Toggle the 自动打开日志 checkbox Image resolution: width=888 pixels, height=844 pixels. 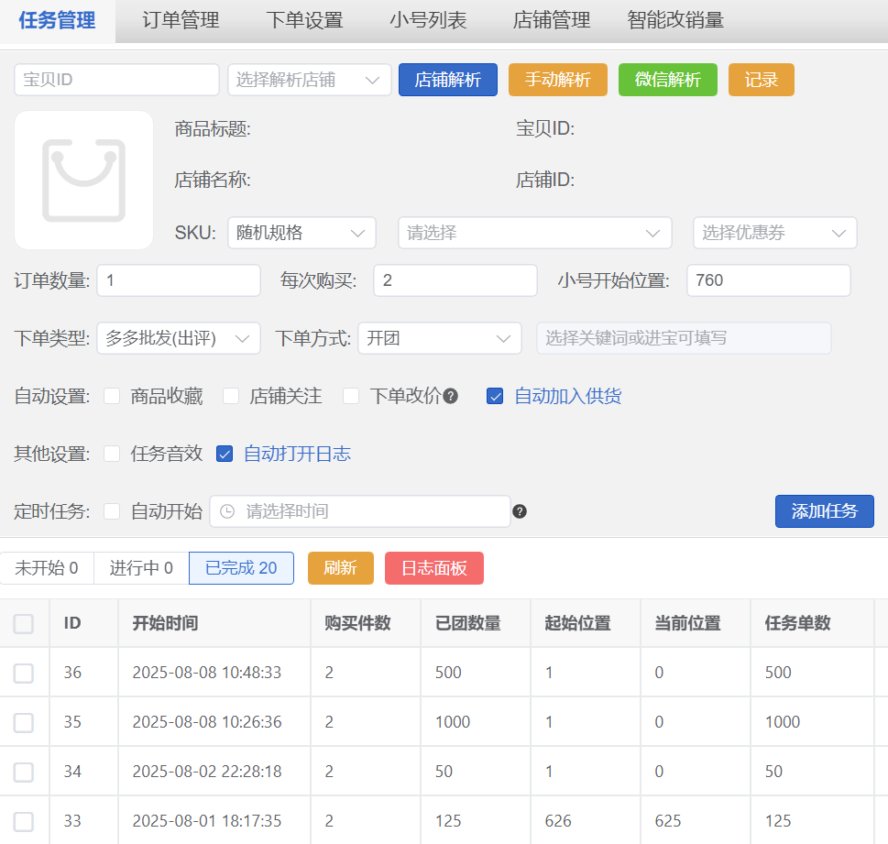(225, 454)
